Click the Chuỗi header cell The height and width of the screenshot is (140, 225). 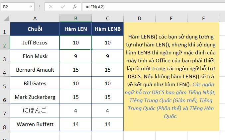pos(35,29)
